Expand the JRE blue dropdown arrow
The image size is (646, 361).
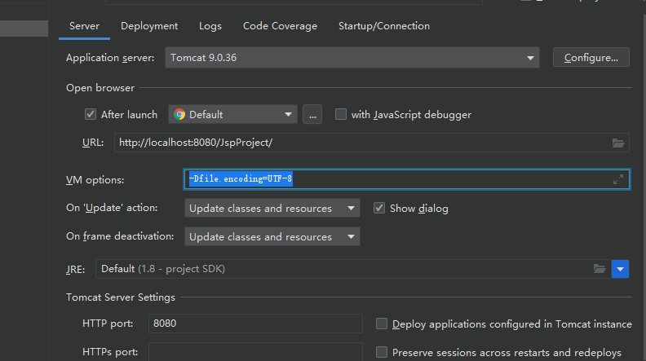620,269
